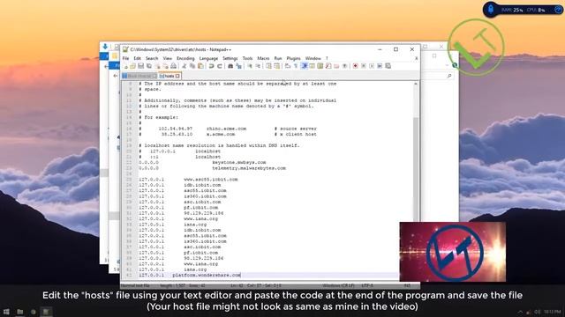Toggle the Monitoring eye icon

click(x=344, y=66)
